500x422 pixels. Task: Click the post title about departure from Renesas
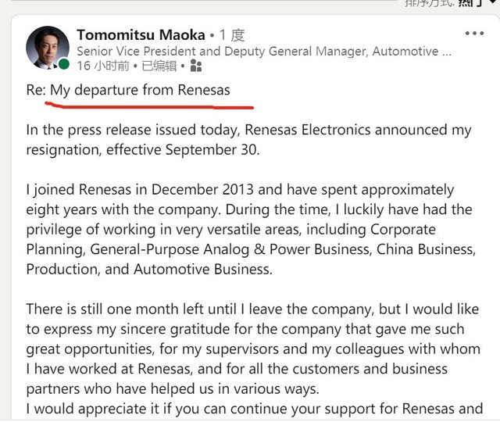point(128,90)
